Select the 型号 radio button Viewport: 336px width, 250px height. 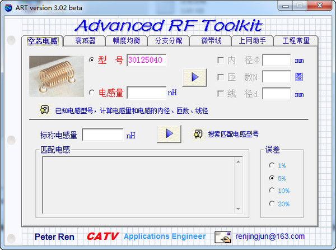point(92,60)
